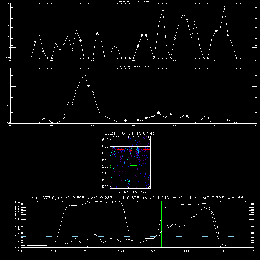Select the tallest peak marker in the dusk plot
The height and width of the screenshot is (260, 260).
click(84, 75)
